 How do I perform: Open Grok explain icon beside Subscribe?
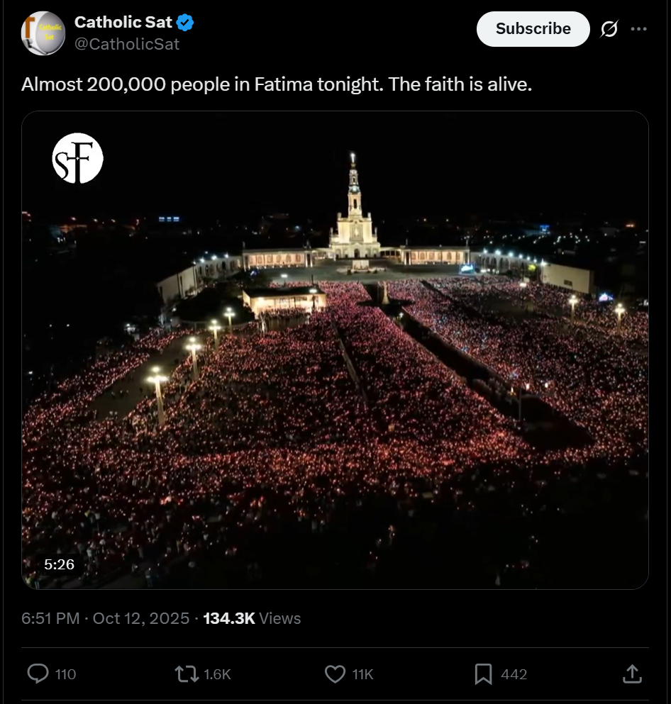(x=609, y=29)
